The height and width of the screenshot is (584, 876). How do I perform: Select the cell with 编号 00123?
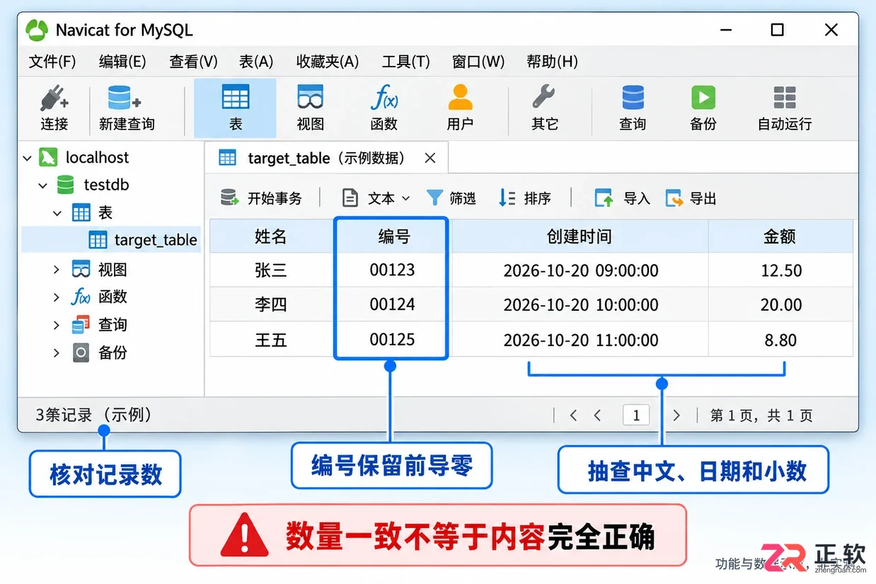pyautogui.click(x=392, y=270)
